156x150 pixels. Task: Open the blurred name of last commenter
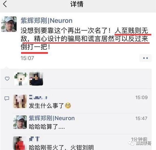(x=34, y=139)
